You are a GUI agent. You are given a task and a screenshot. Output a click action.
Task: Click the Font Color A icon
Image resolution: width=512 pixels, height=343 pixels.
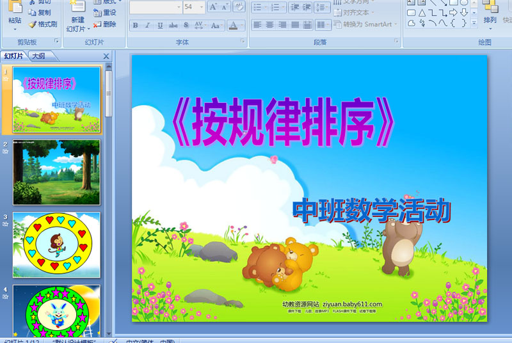[x=233, y=26]
